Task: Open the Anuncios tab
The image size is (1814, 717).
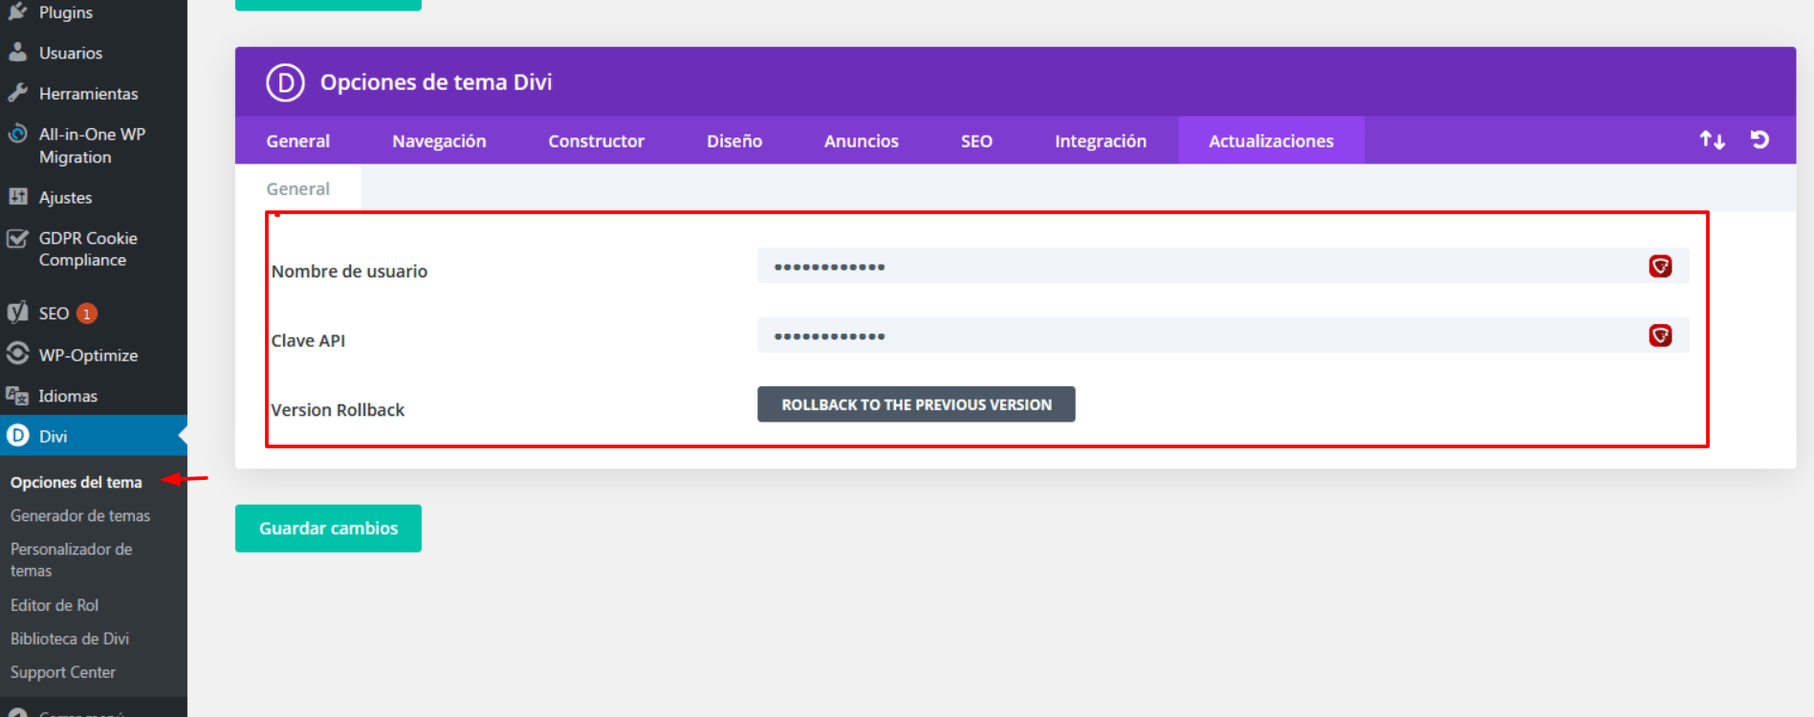Action: pos(862,141)
